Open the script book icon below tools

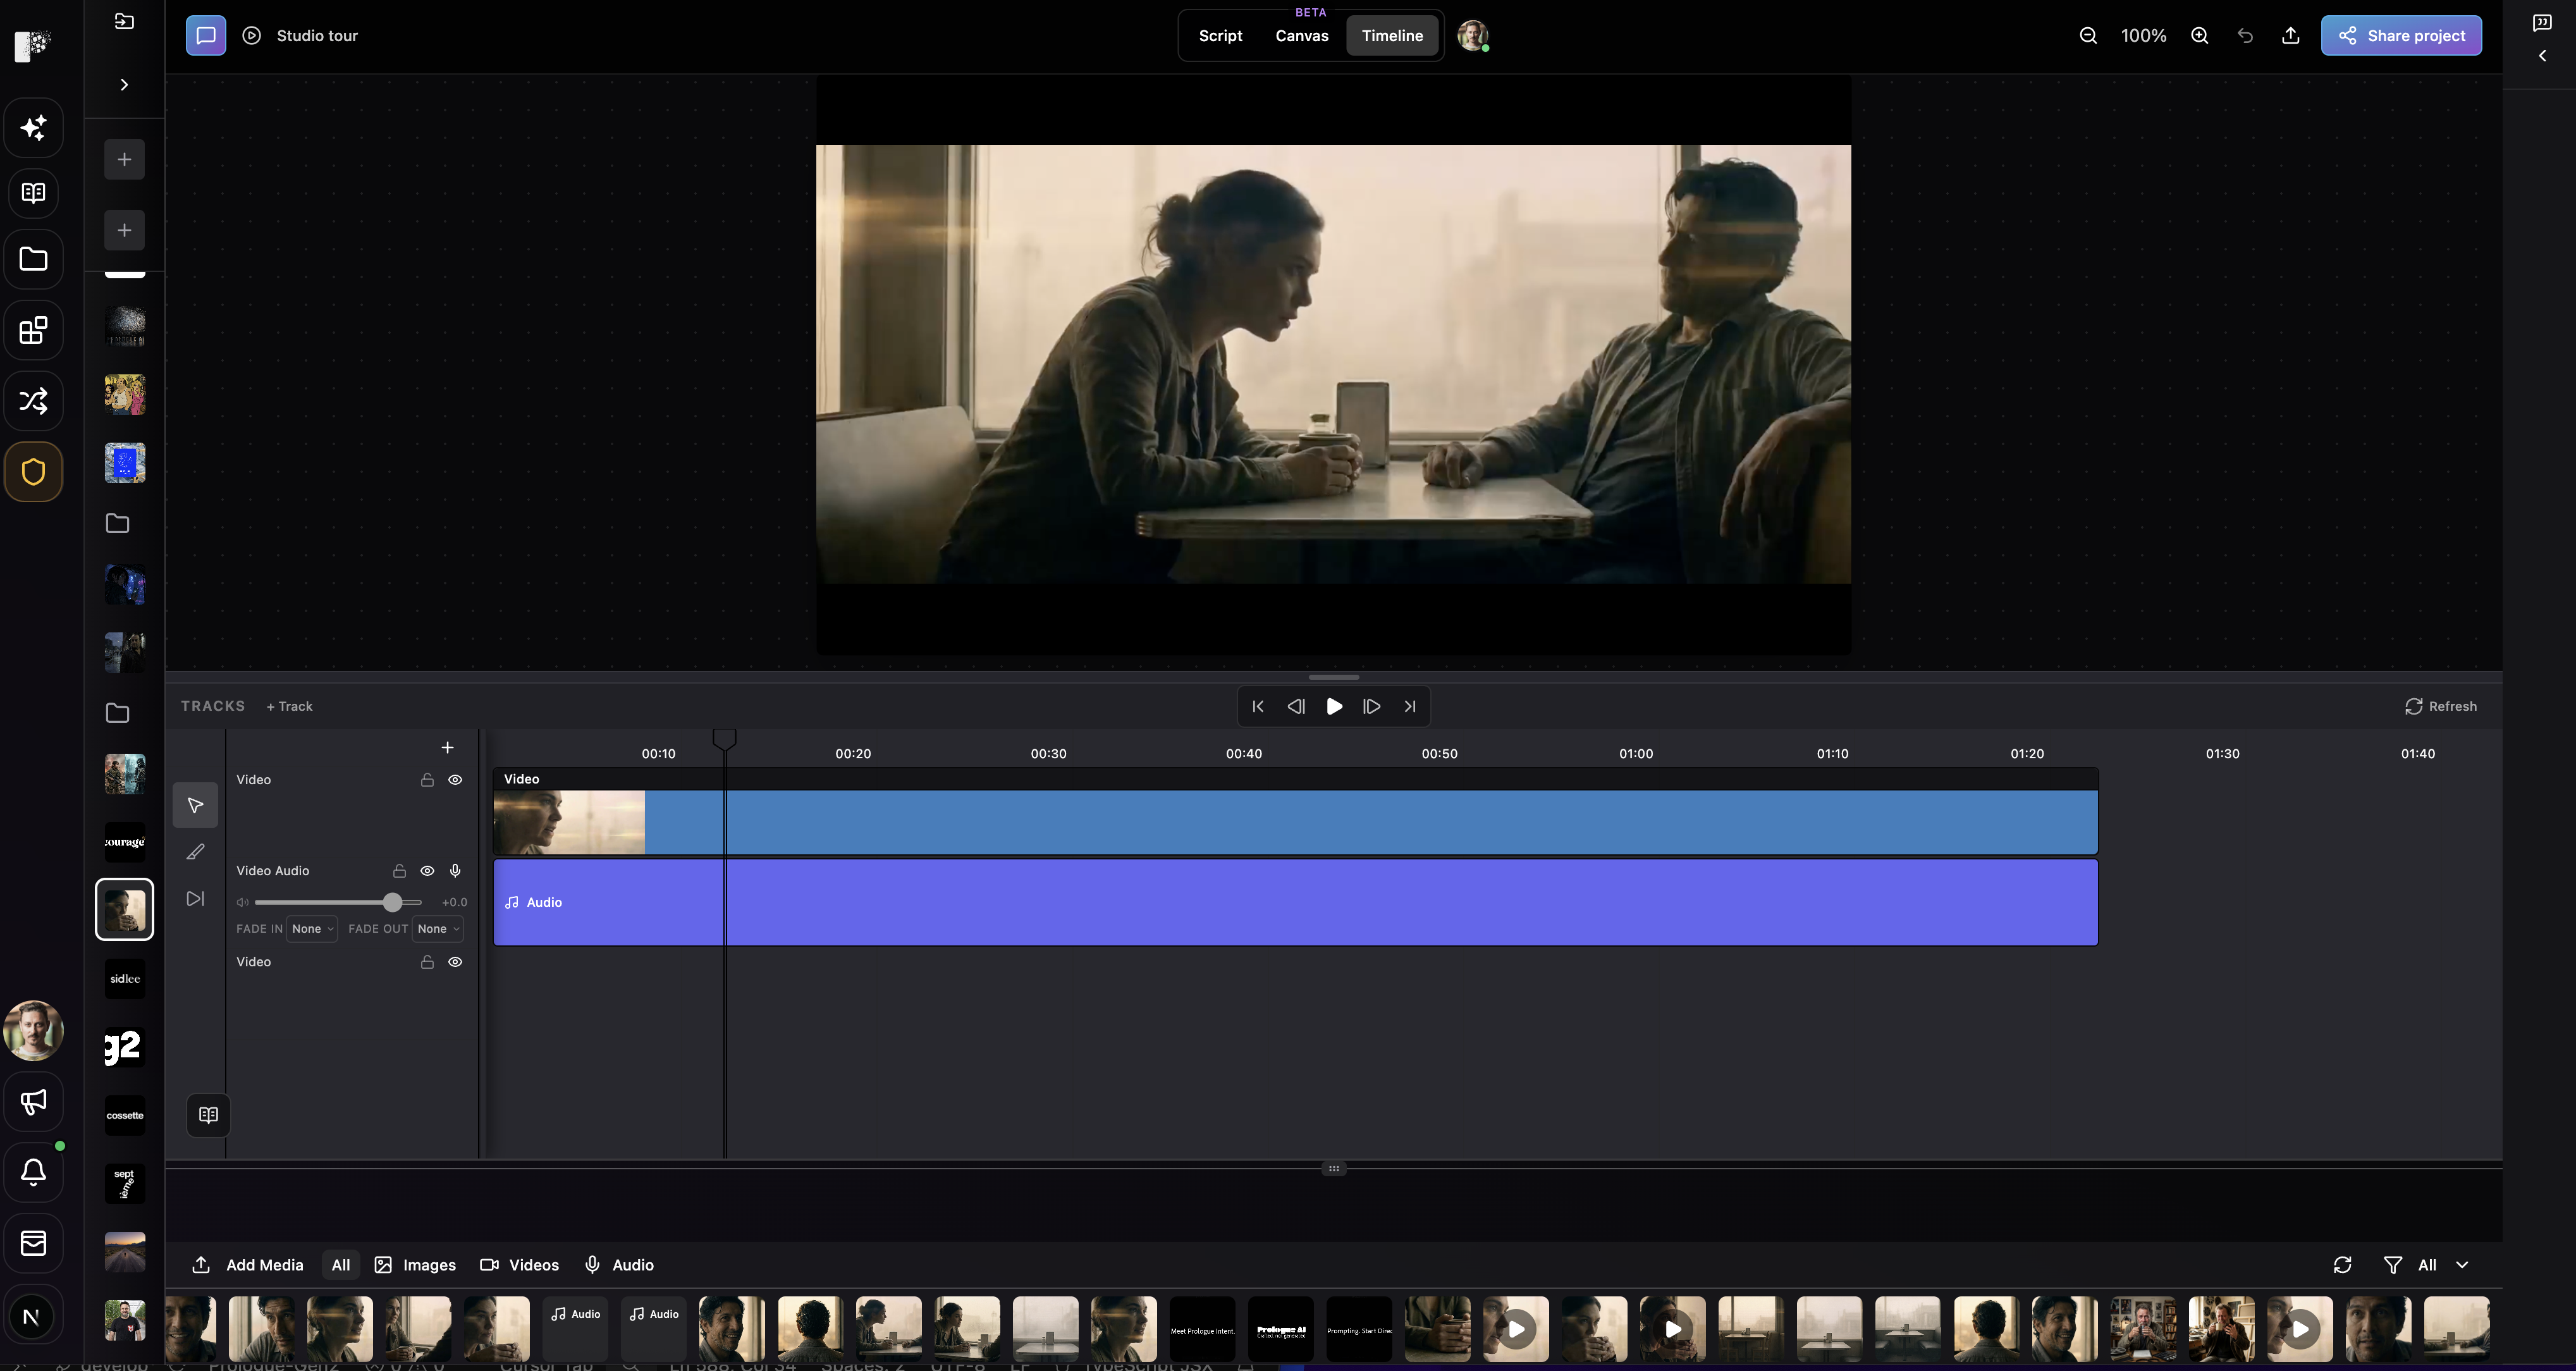[208, 1115]
